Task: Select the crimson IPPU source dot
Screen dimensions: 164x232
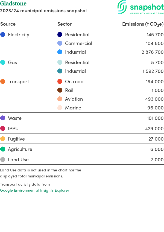Action: tap(3, 129)
